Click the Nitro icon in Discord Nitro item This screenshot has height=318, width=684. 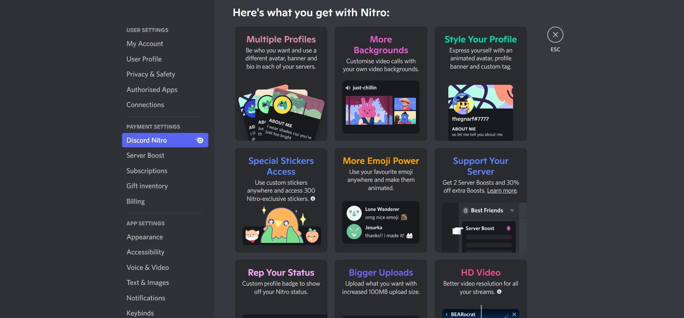click(x=200, y=140)
